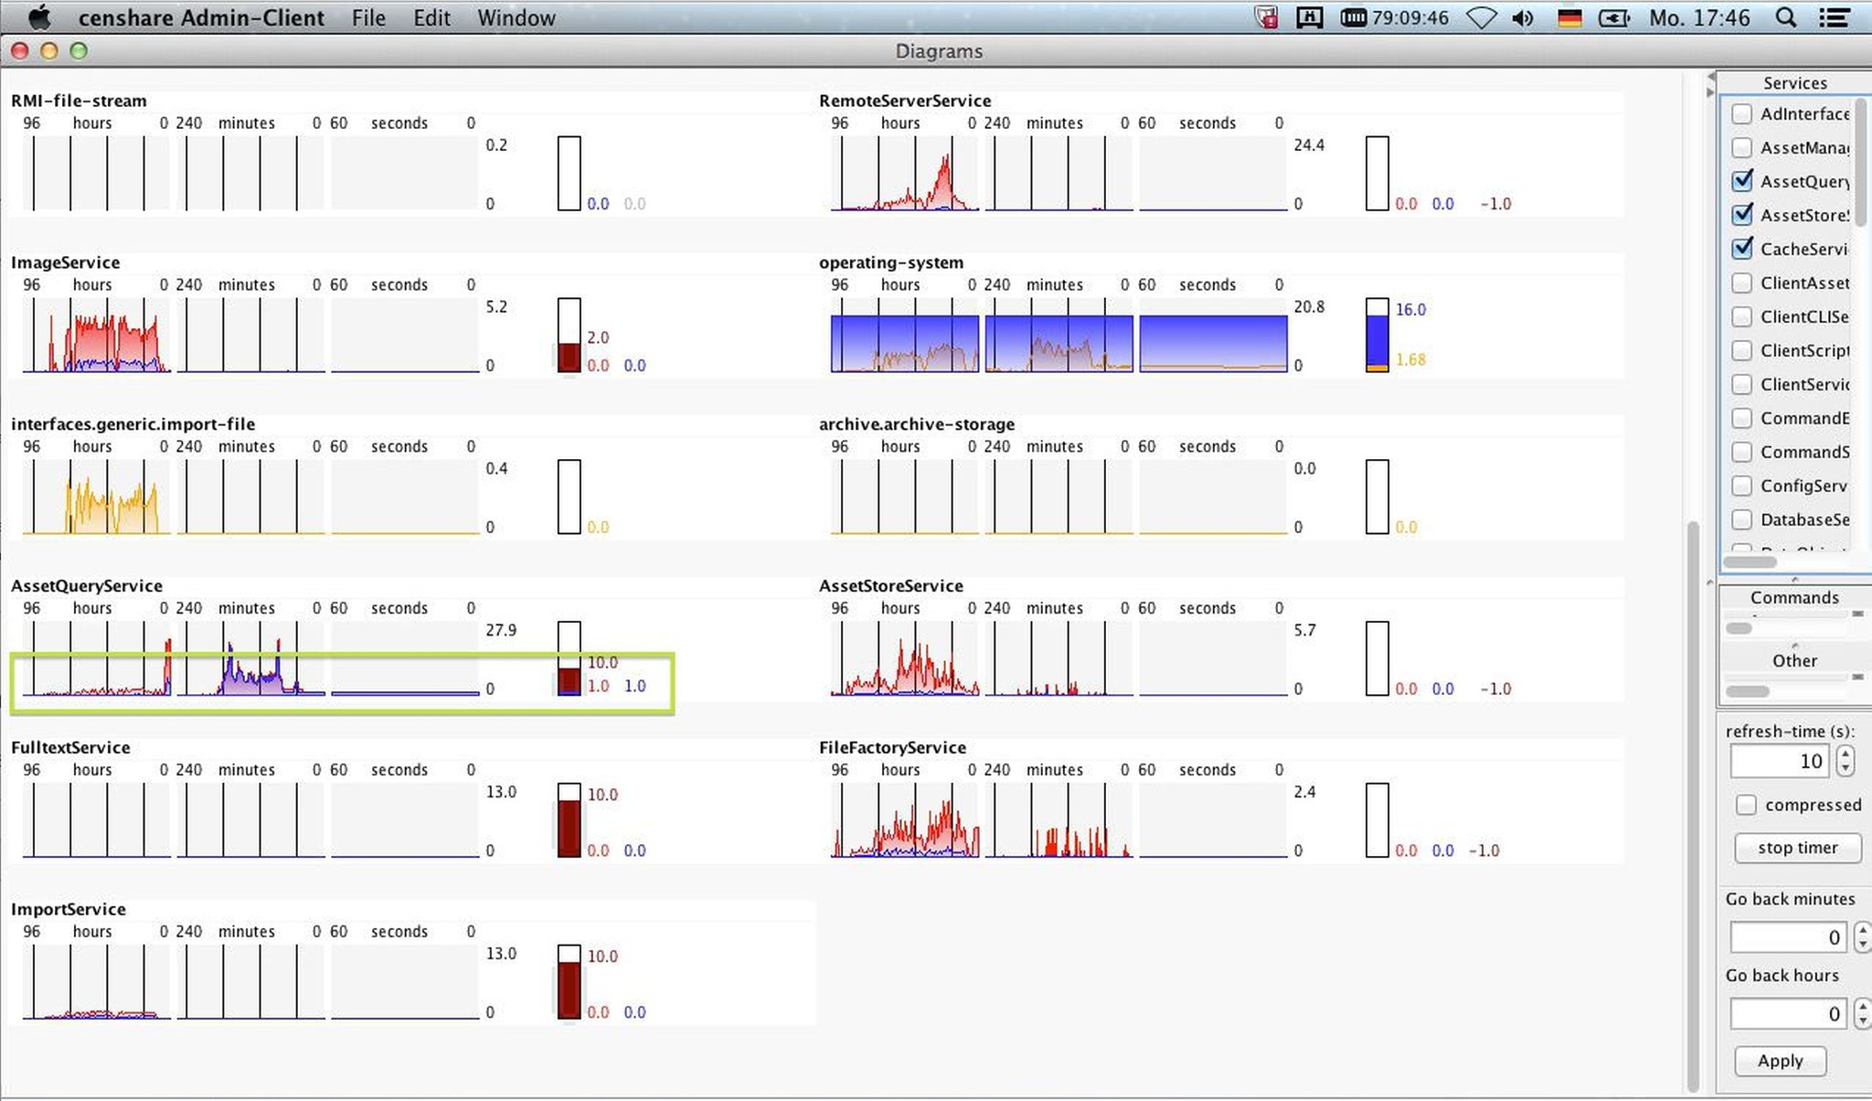The height and width of the screenshot is (1101, 1872).
Task: Open the File menu
Action: (368, 17)
